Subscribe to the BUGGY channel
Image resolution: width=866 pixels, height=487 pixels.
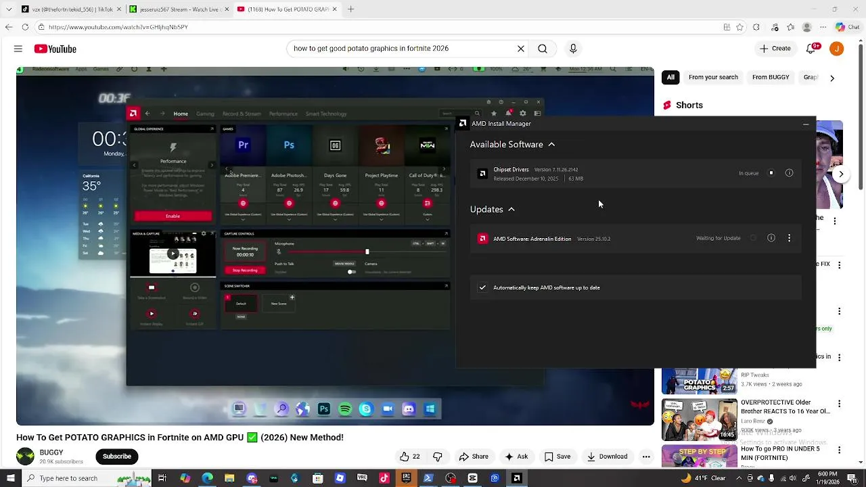coord(117,457)
